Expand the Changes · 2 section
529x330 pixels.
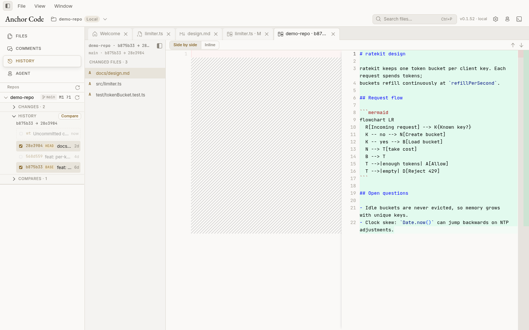[x=14, y=107]
